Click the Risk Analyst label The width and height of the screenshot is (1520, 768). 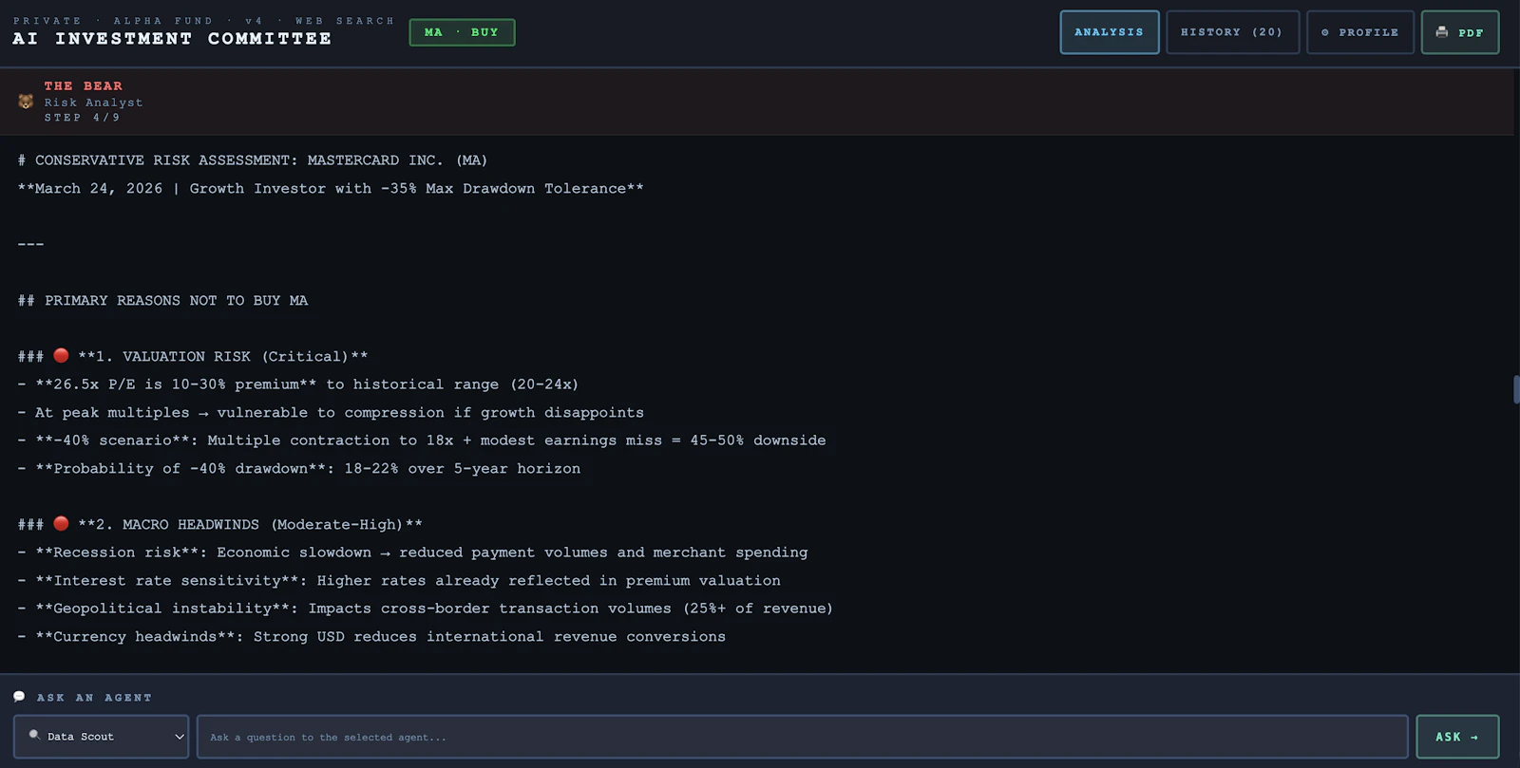[x=93, y=103]
